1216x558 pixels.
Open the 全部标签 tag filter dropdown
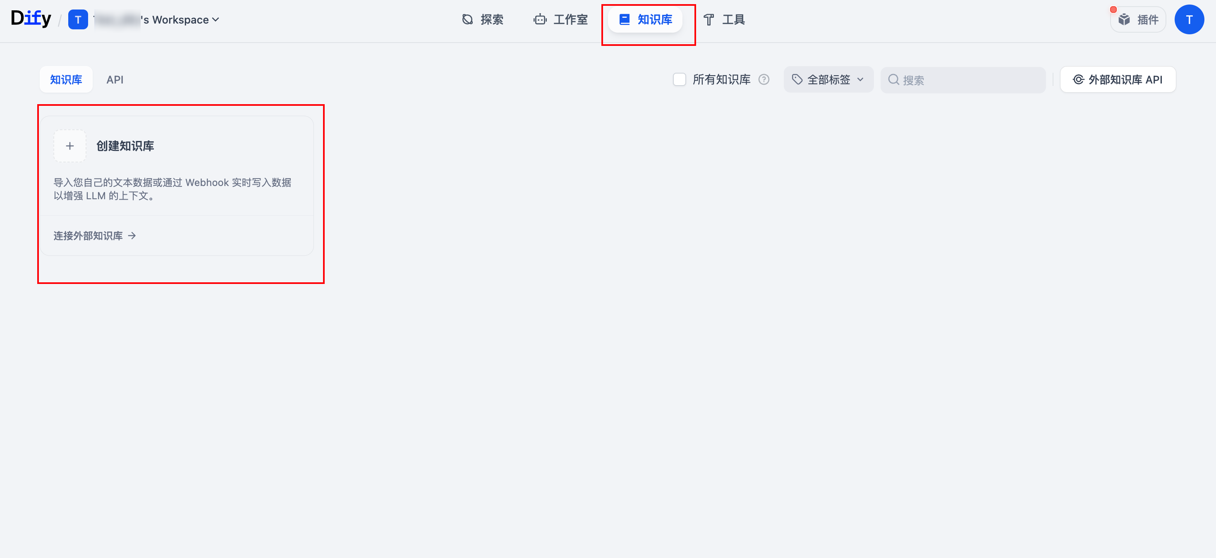click(828, 79)
